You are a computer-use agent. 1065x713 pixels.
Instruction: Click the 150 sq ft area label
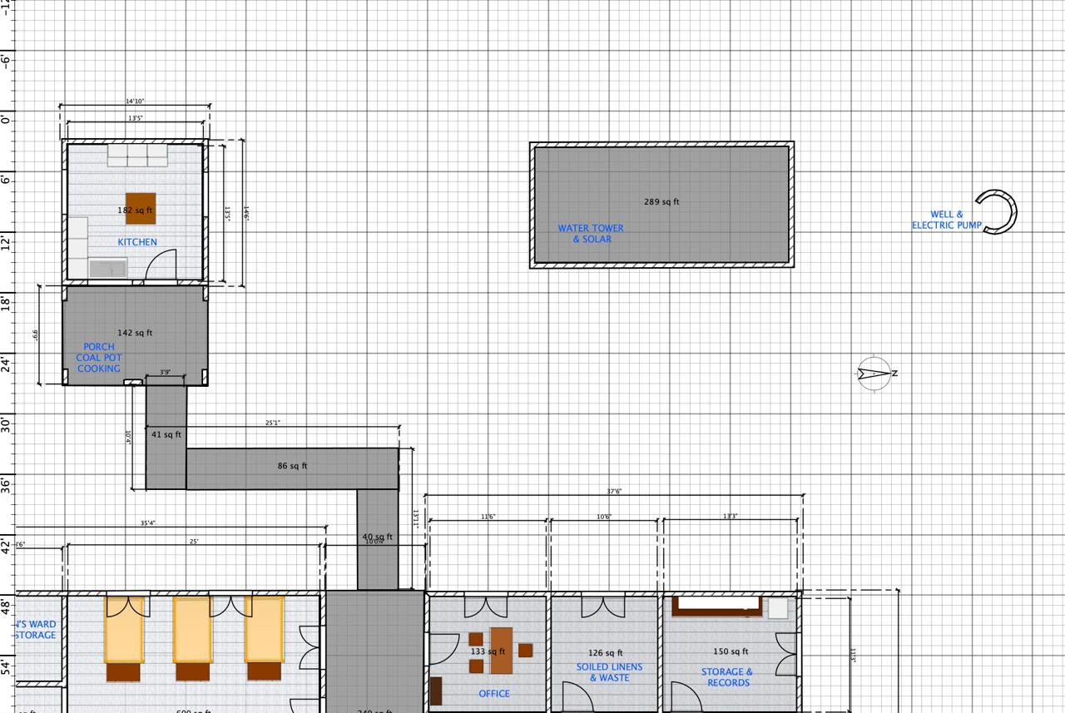coord(731,651)
